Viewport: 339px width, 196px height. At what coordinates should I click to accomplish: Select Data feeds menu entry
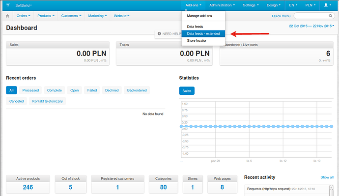(x=203, y=27)
